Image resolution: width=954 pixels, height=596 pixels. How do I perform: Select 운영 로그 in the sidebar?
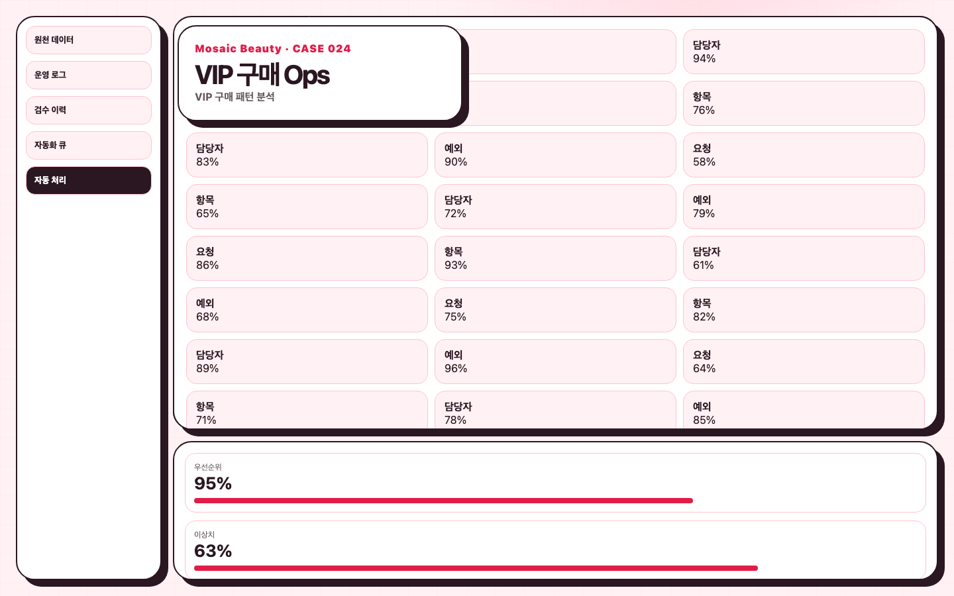click(x=89, y=75)
